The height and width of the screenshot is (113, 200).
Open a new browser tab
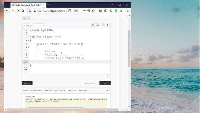(49, 5)
